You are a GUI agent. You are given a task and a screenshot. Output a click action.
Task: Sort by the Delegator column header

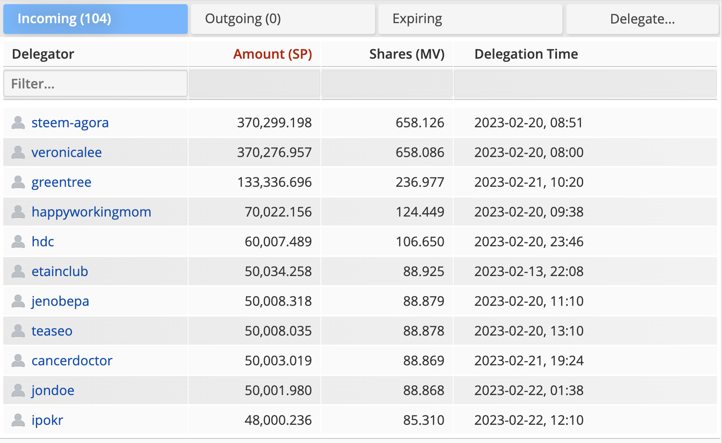pos(43,54)
